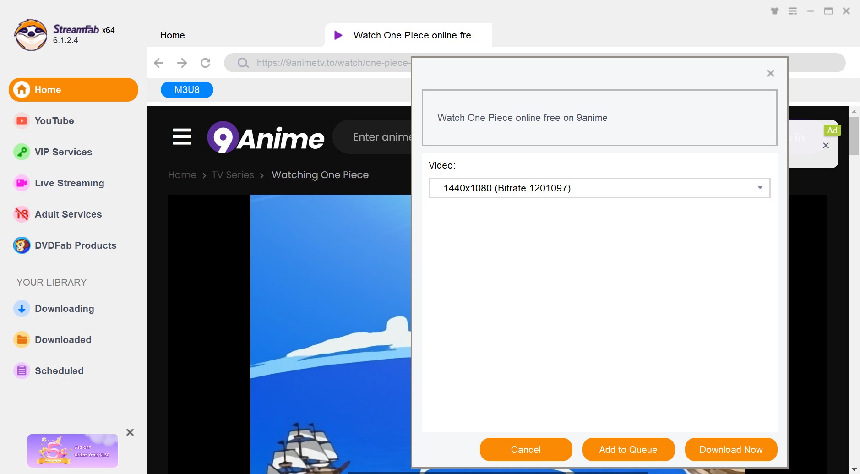Open the YouTube section

tap(54, 121)
